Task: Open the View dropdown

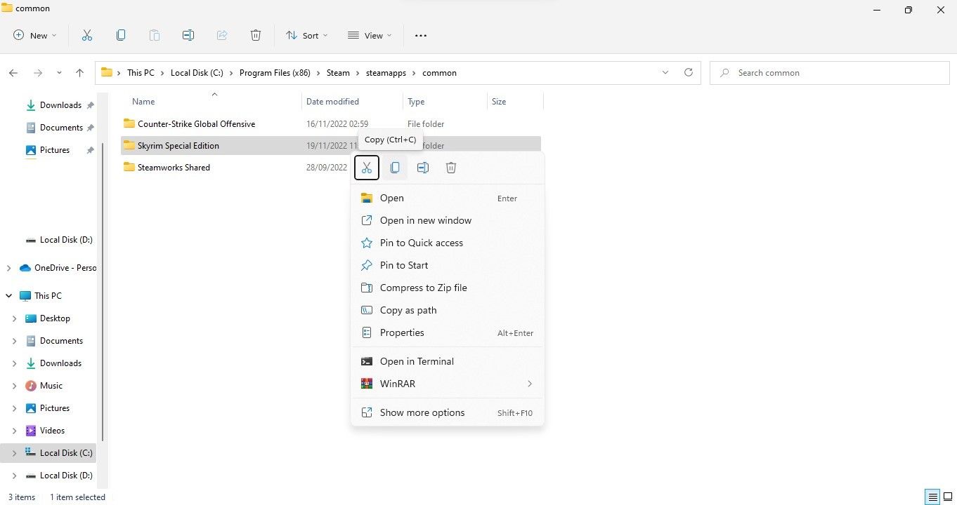Action: point(370,35)
